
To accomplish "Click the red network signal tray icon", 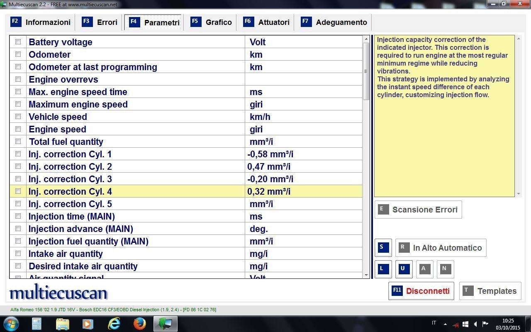I will (x=456, y=324).
